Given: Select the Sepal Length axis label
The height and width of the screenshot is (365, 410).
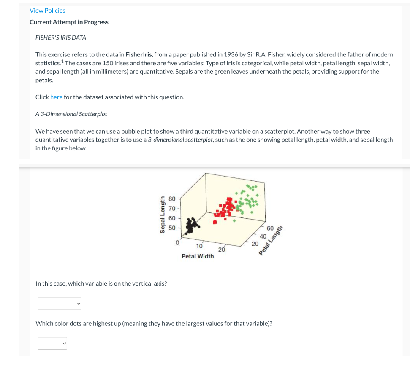Looking at the screenshot, I should point(163,213).
